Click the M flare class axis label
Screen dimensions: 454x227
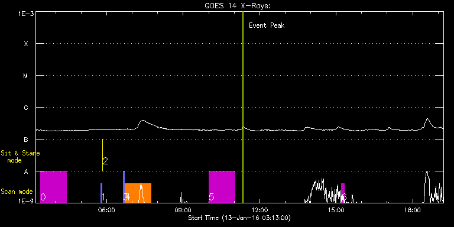26,76
